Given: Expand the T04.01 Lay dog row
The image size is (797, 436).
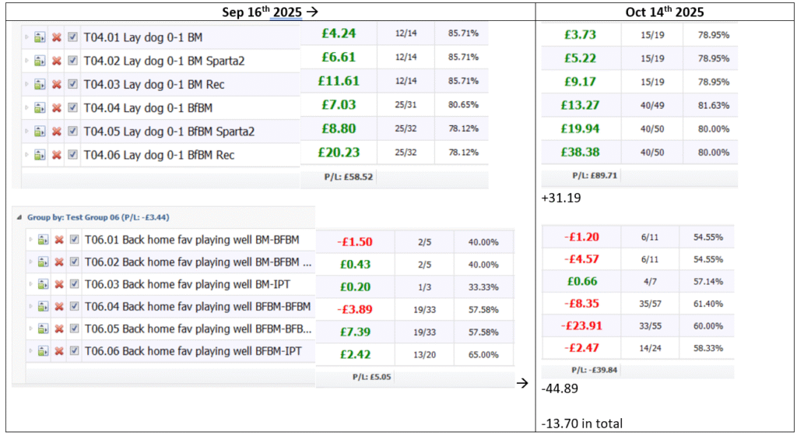Looking at the screenshot, I should pos(26,37).
